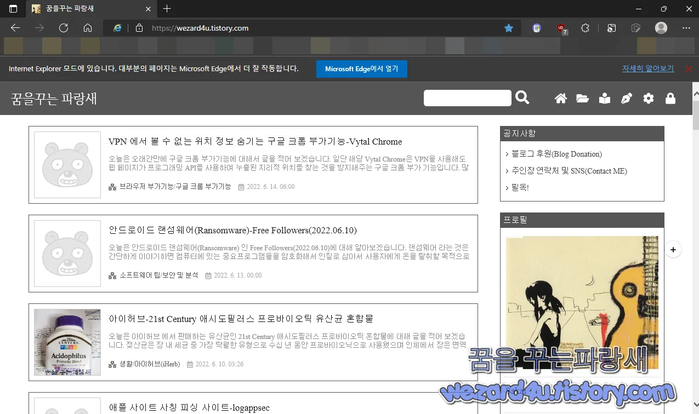Click inside the blog search input field
The image size is (699, 414).
467,97
